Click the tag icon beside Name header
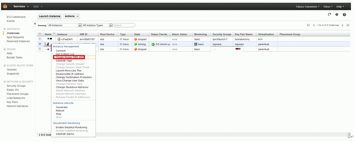The image size is (354, 142). click(x=54, y=34)
